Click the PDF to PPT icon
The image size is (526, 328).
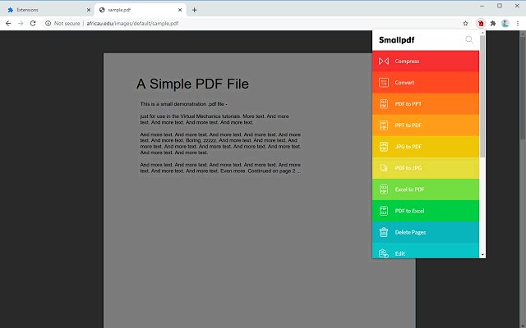pyautogui.click(x=384, y=104)
